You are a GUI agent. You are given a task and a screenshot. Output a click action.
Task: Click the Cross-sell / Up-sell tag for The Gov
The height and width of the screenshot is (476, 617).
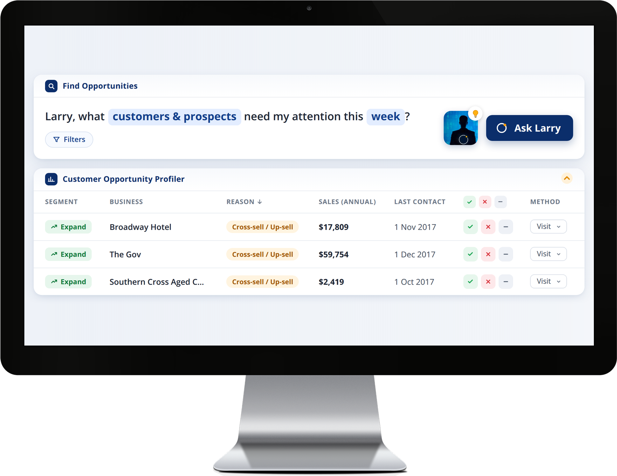pos(262,255)
